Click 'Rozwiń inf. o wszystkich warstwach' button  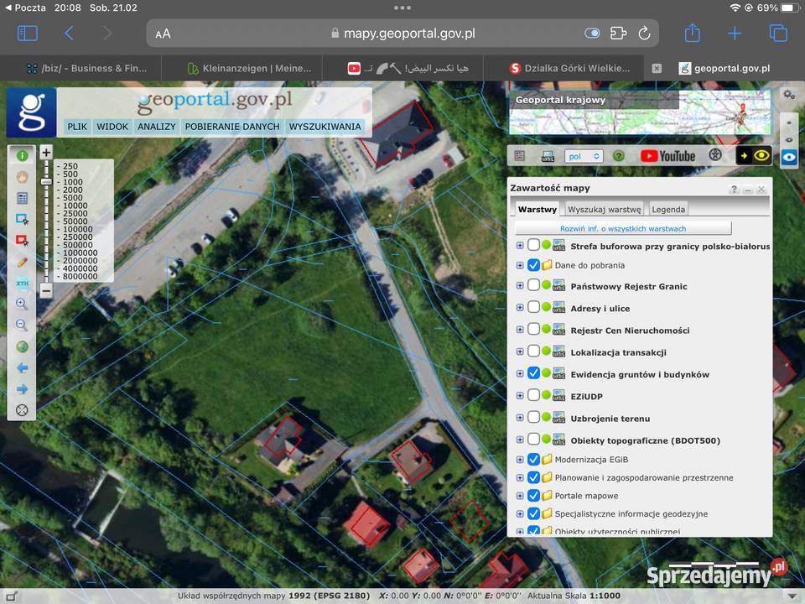(623, 228)
